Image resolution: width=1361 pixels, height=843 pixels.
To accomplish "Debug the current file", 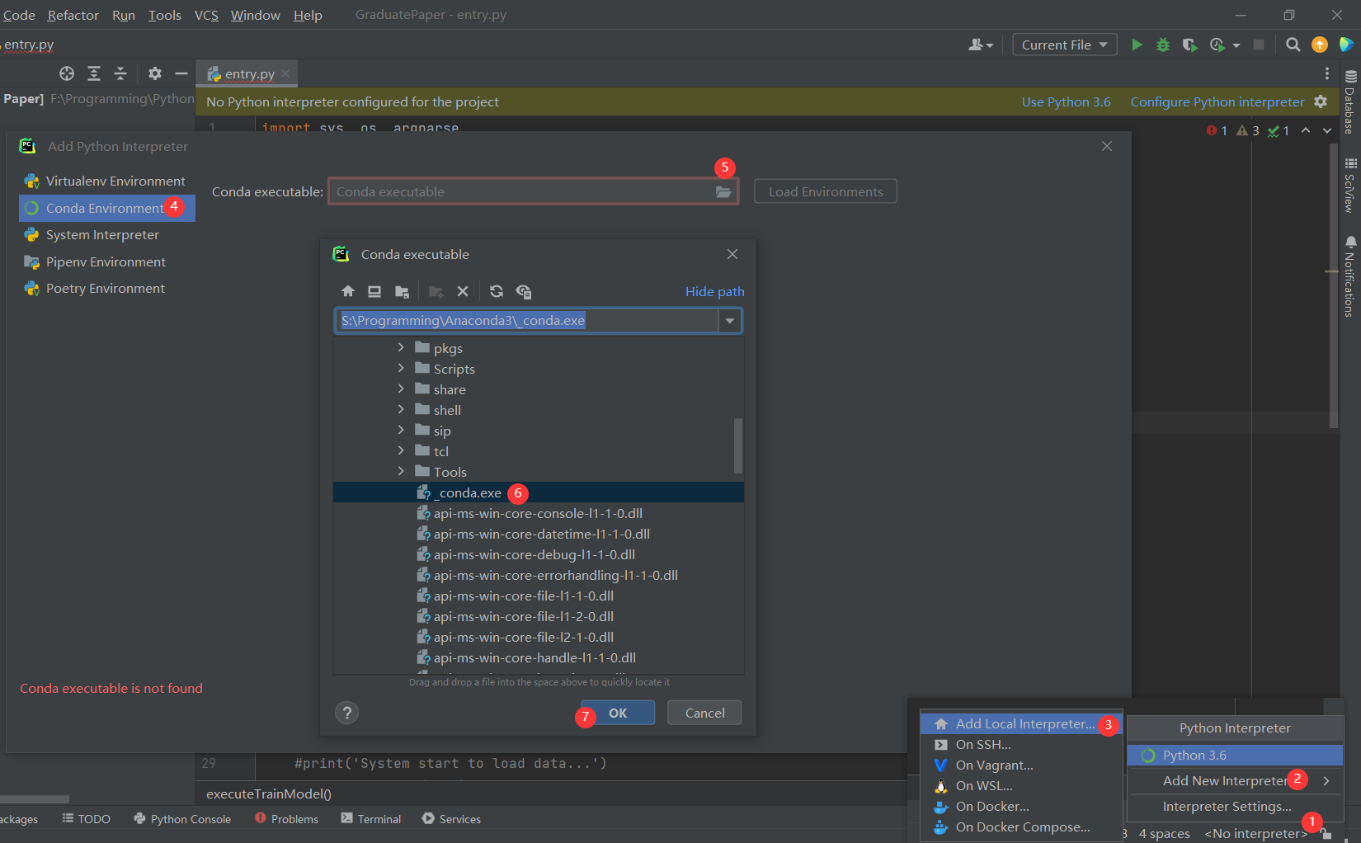I will [x=1163, y=45].
